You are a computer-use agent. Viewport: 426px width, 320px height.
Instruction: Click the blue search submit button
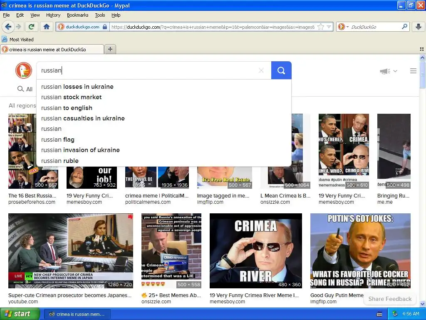[281, 70]
